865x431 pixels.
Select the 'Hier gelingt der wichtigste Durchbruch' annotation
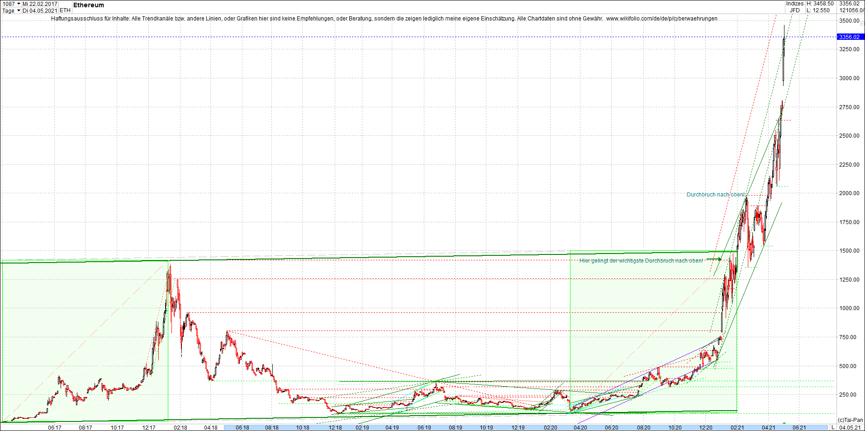click(x=642, y=261)
